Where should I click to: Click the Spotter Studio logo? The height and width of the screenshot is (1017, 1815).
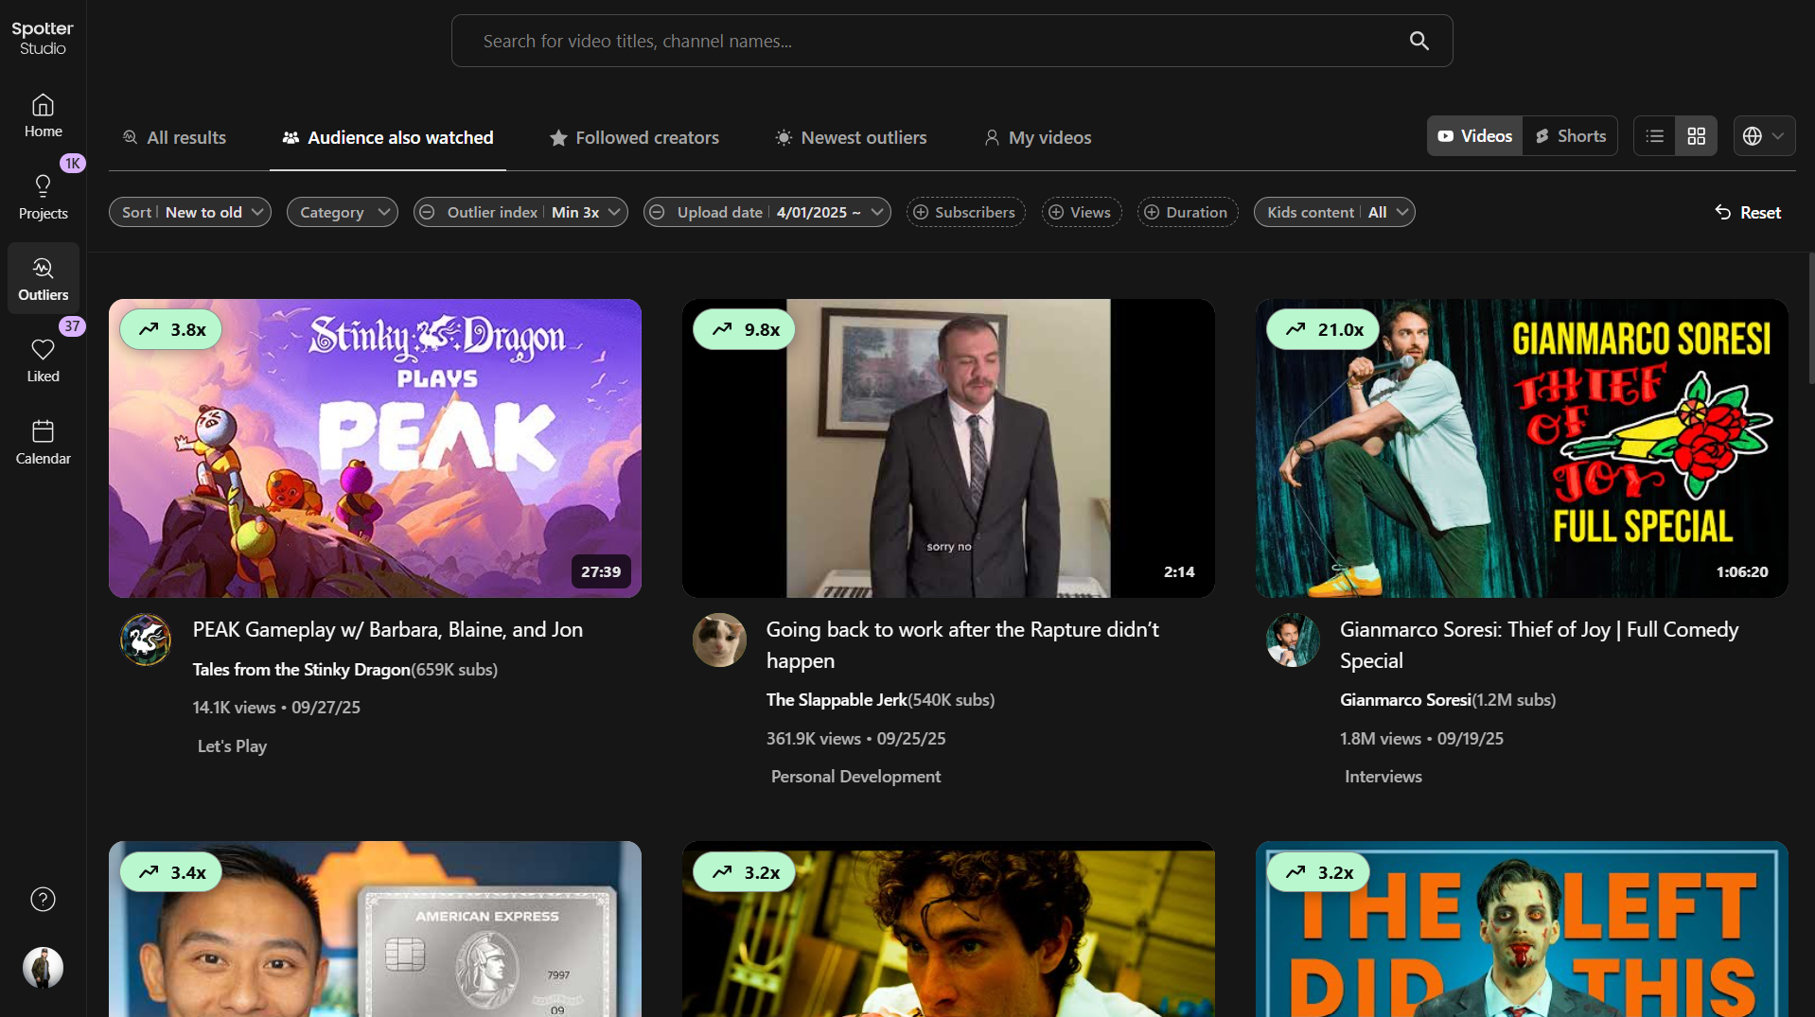click(x=43, y=38)
